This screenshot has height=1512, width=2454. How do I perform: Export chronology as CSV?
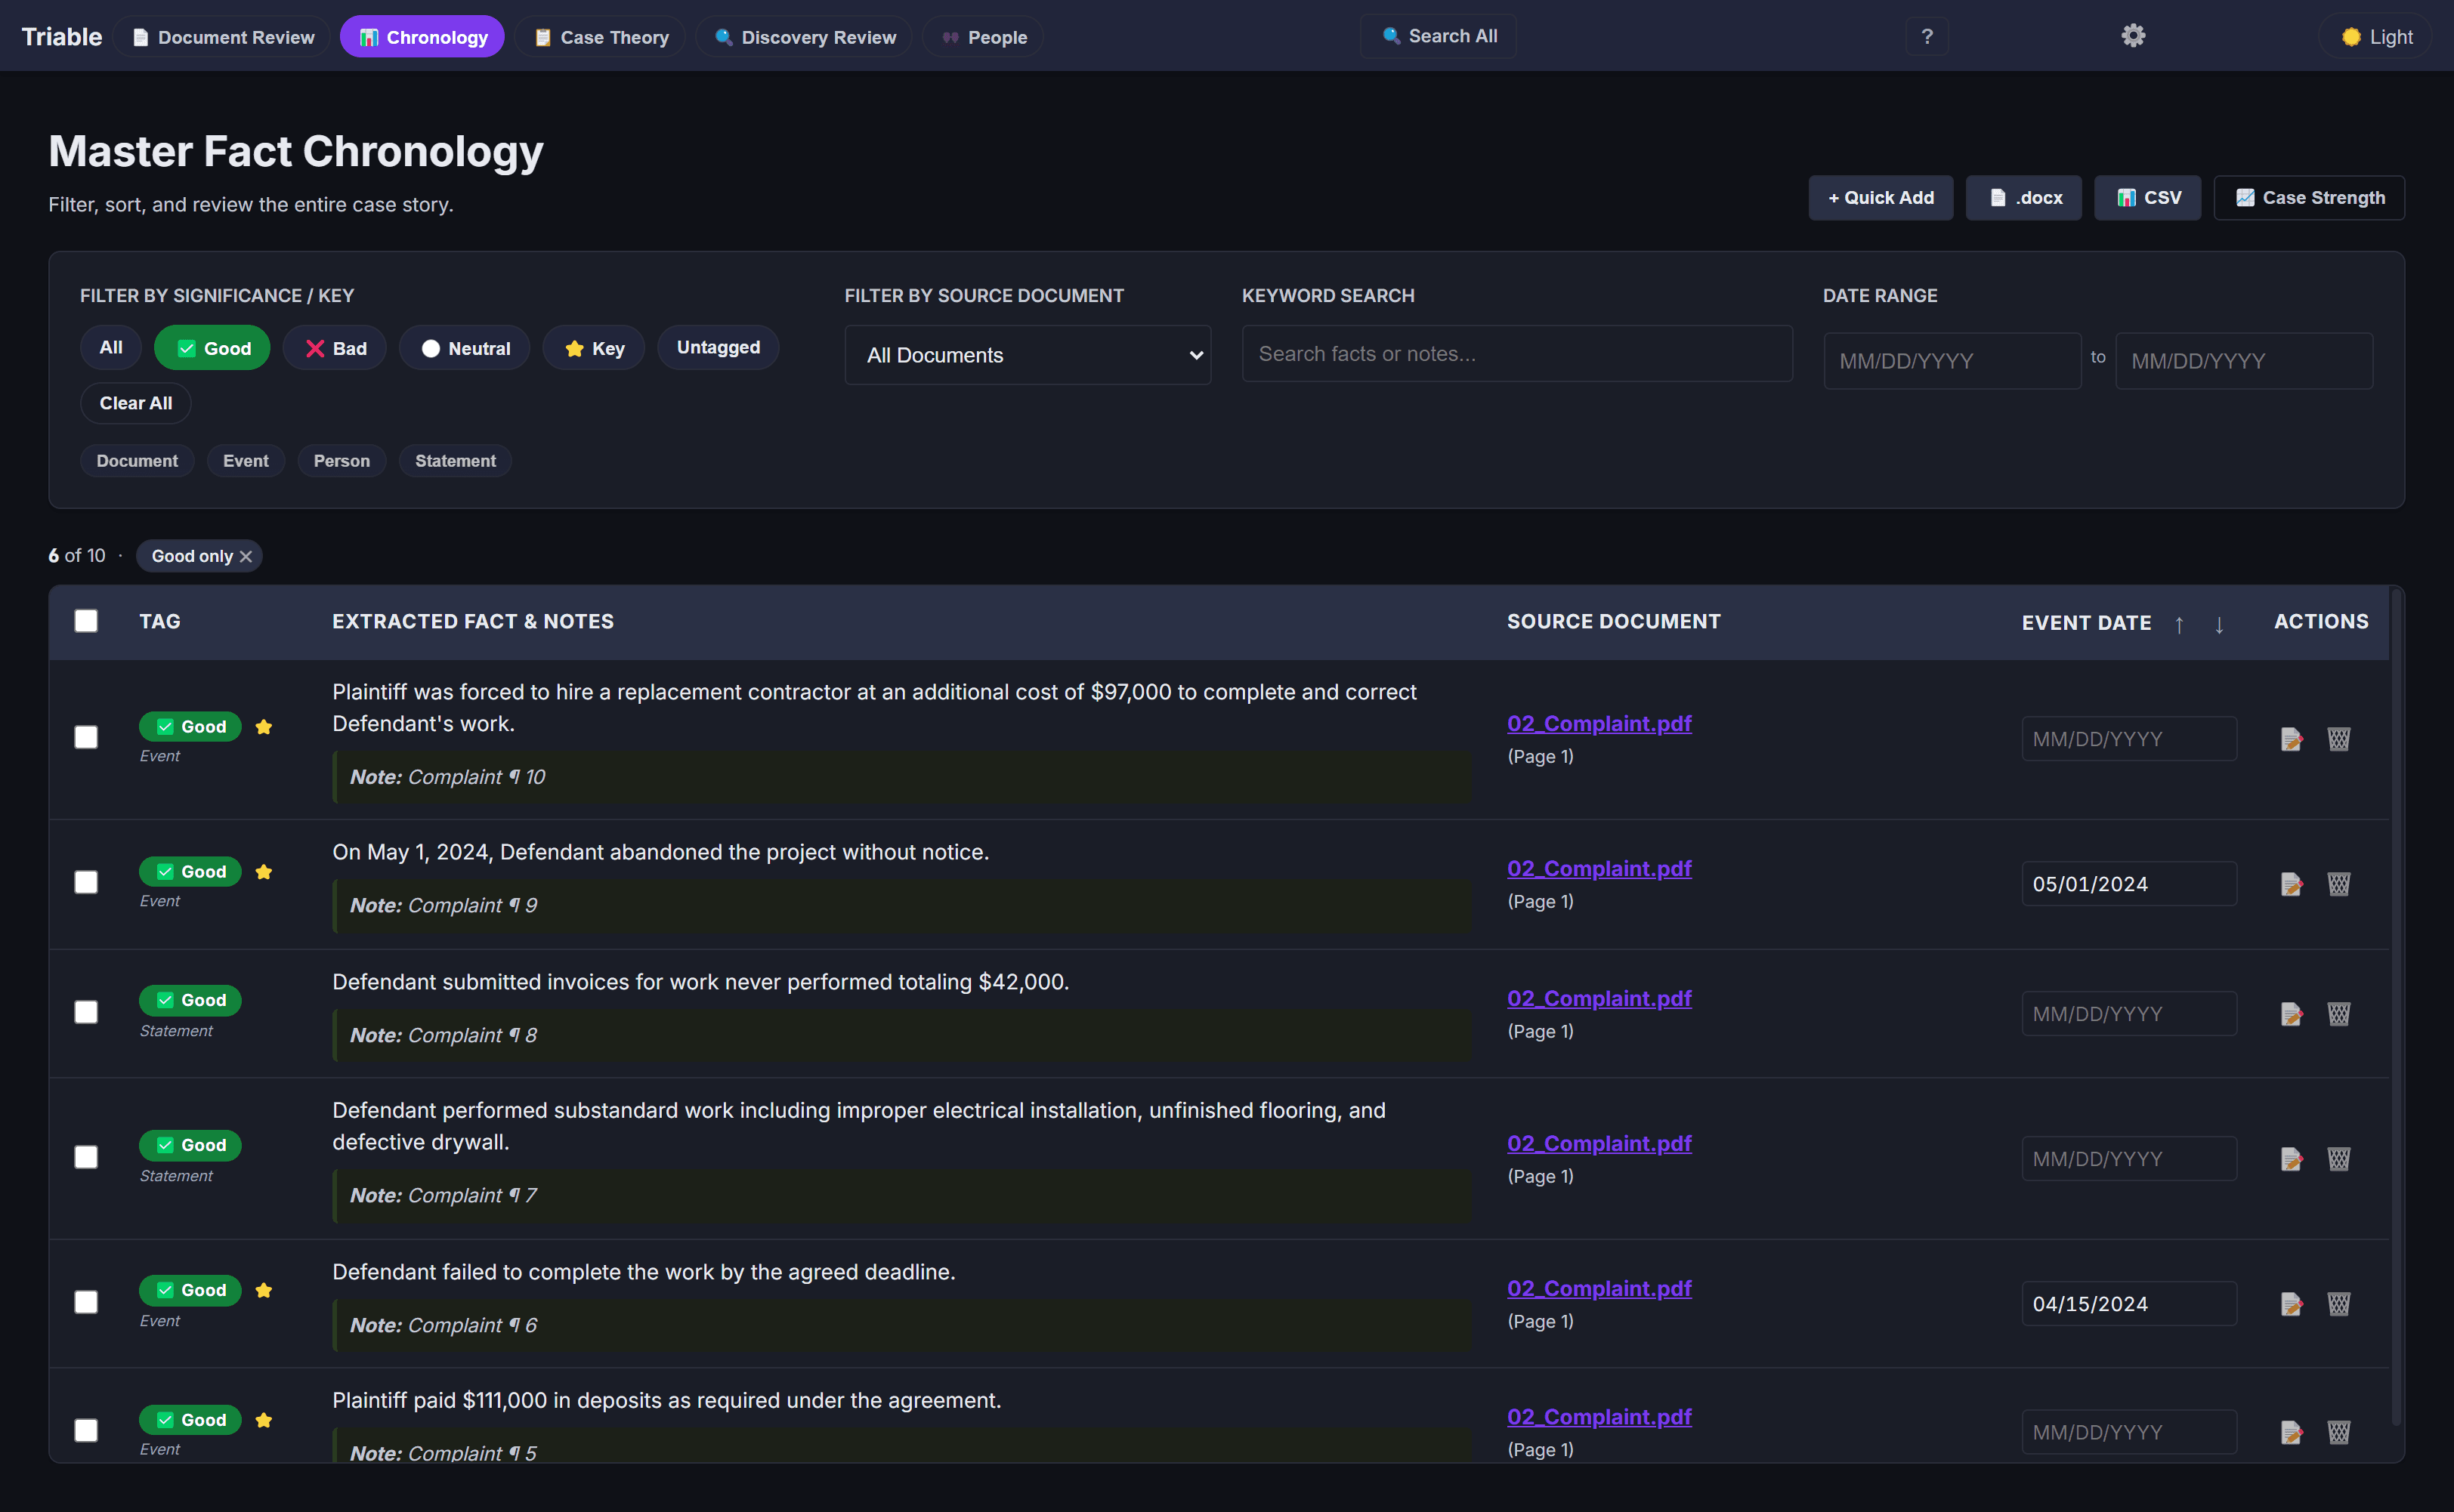(2148, 198)
